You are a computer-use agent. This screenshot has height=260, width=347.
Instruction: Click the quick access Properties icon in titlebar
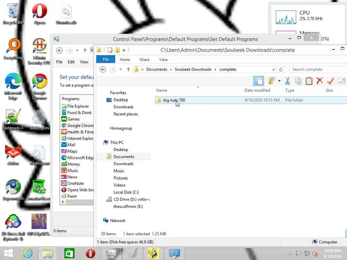[x=110, y=50]
